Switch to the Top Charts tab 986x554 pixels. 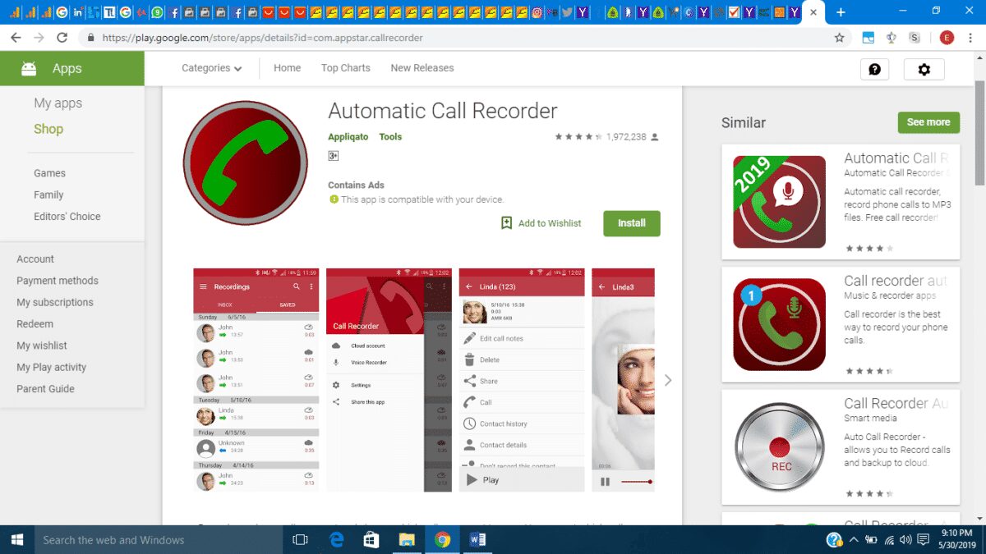(345, 68)
